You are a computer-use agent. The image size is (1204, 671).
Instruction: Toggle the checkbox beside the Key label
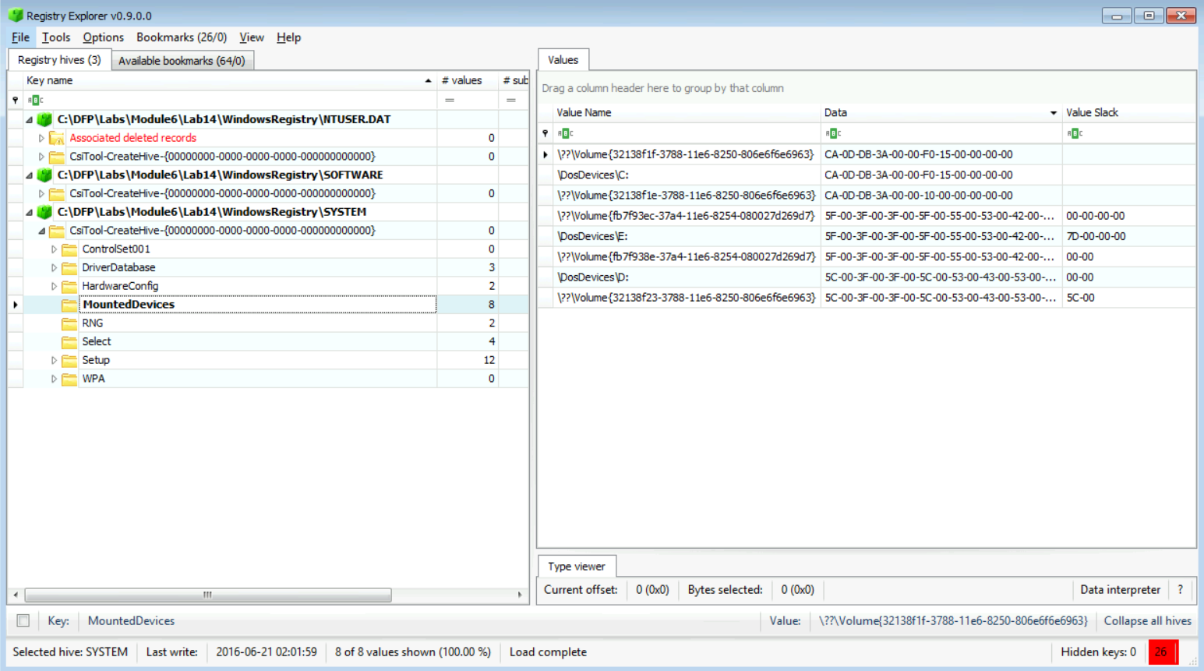point(23,621)
